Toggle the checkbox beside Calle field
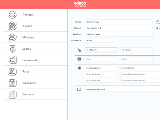 click(157, 28)
